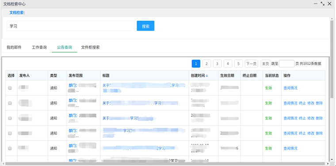The height and width of the screenshot is (166, 336).
Task: Click the search box containing 学习
Action: 70,26
